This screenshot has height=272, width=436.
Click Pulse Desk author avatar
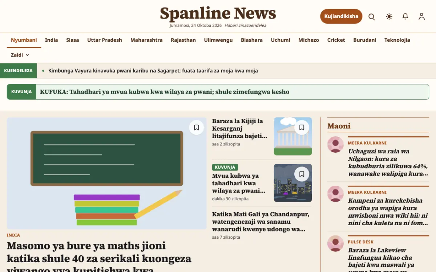(335, 244)
